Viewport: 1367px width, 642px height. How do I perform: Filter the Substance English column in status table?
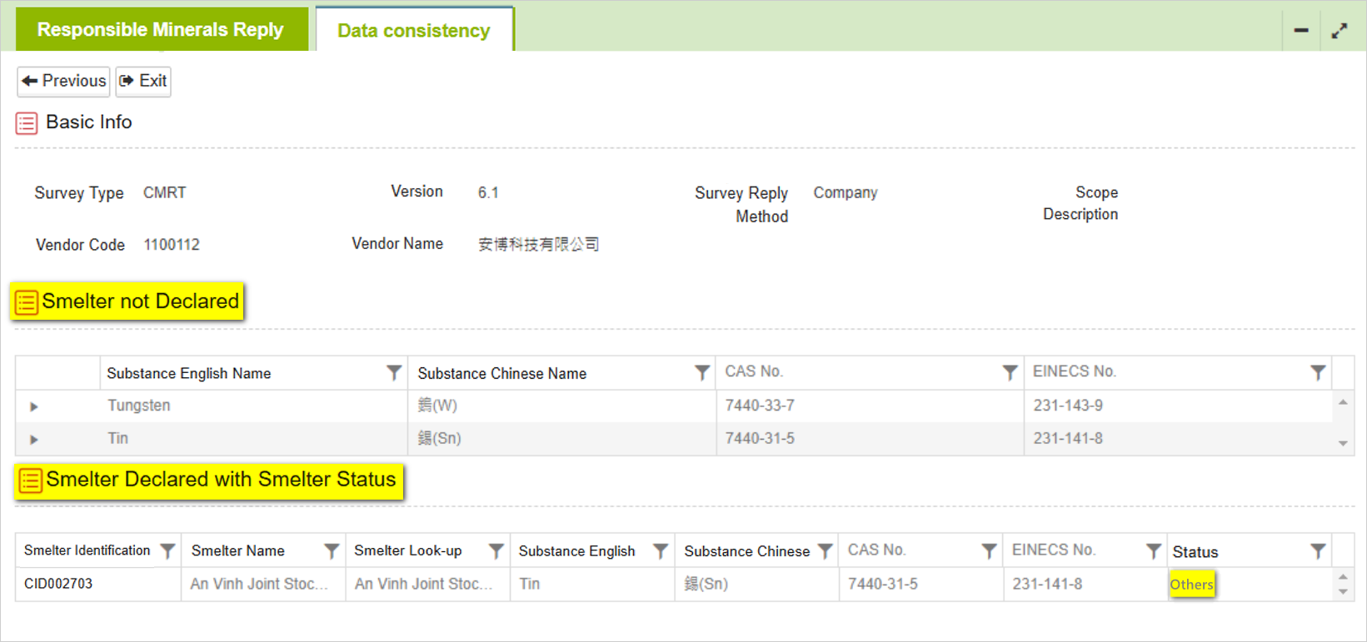click(x=661, y=551)
